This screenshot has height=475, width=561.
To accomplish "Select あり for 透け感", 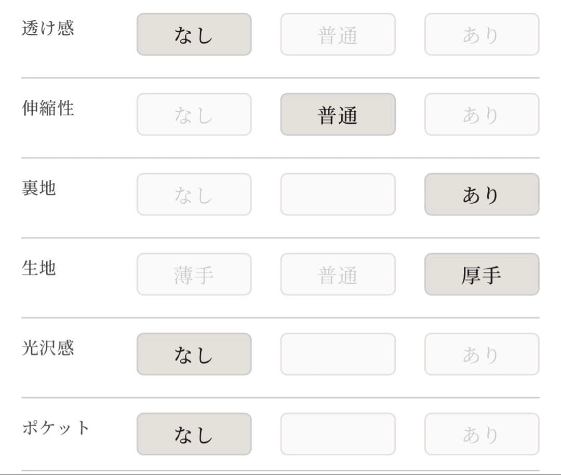I will 482,34.
